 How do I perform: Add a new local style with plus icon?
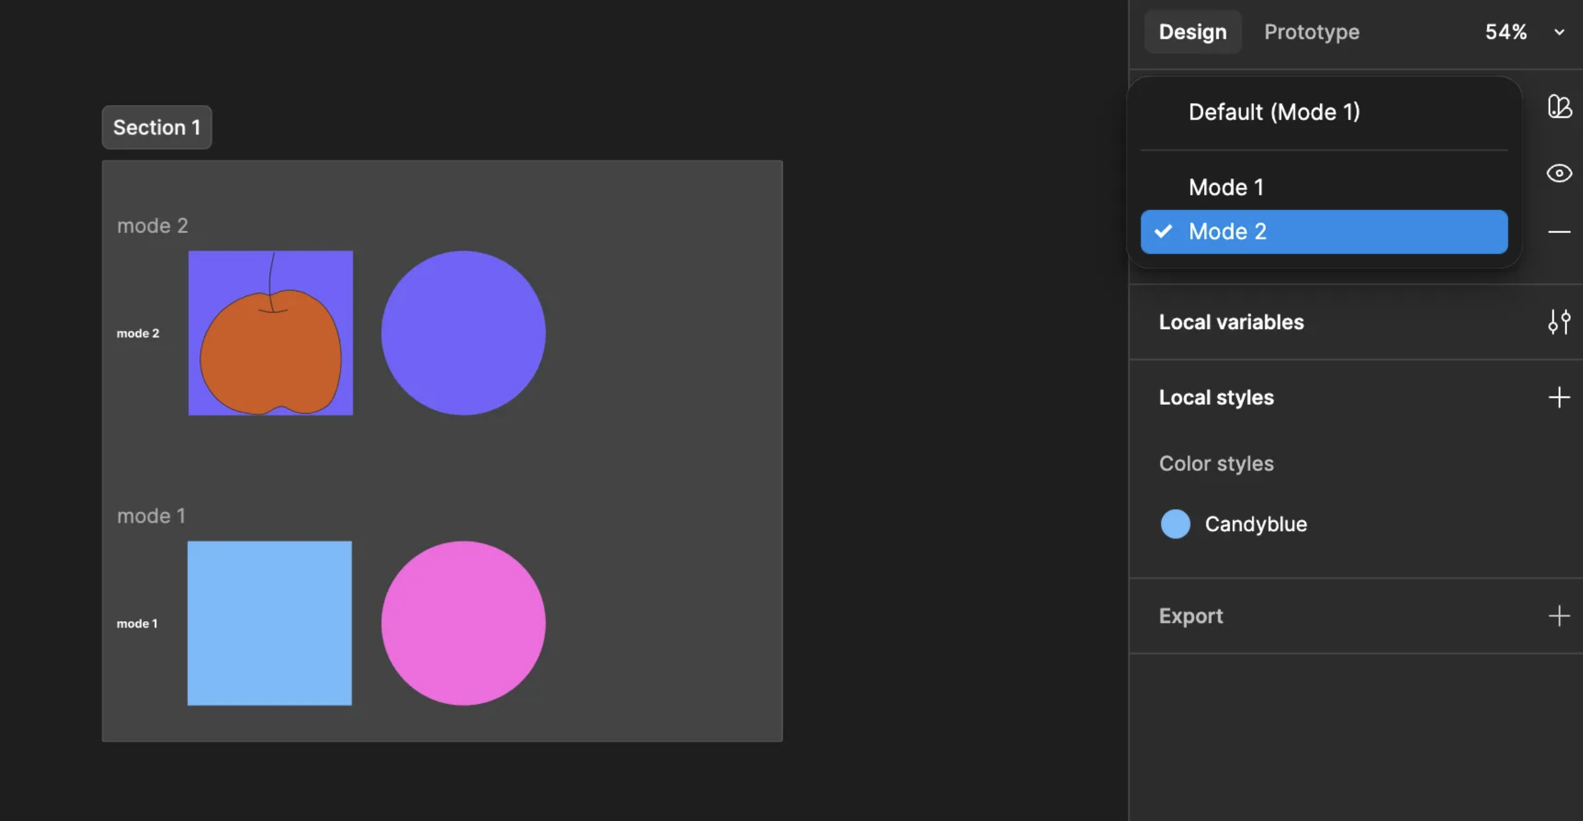tap(1559, 397)
